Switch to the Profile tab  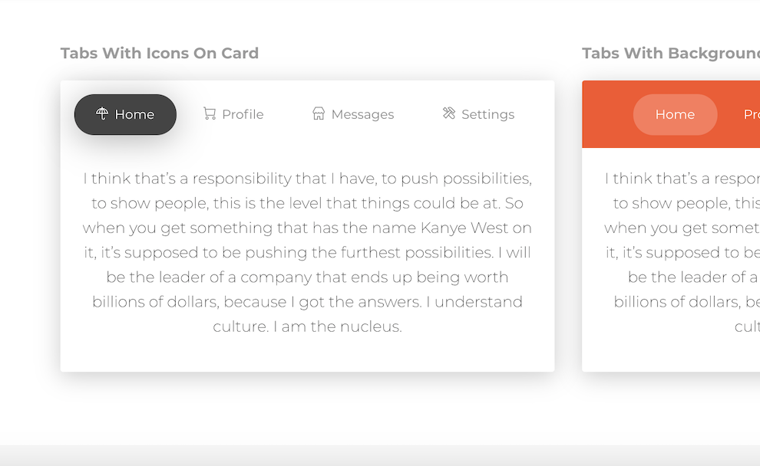click(233, 113)
